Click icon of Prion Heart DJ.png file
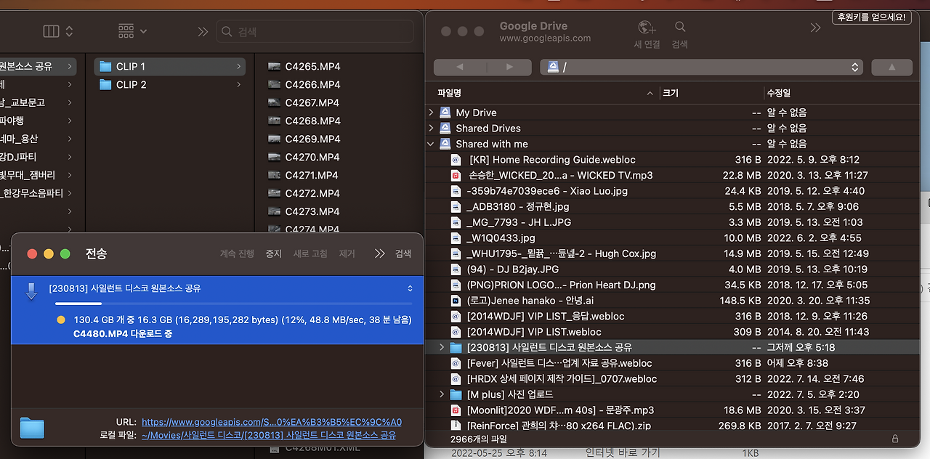Viewport: 930px width, 459px height. [x=456, y=285]
